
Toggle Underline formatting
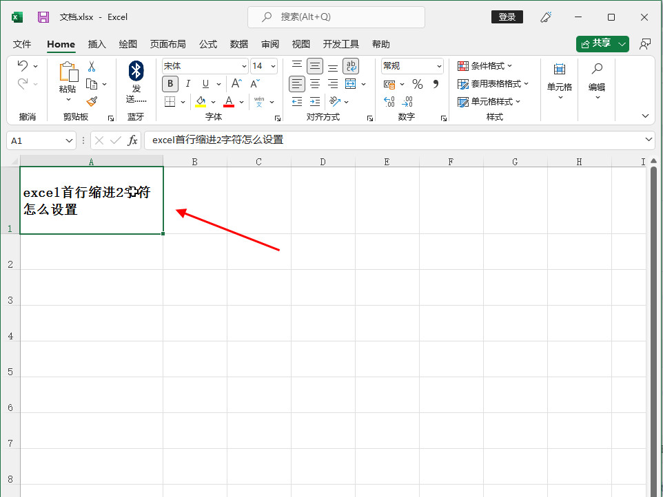[205, 83]
